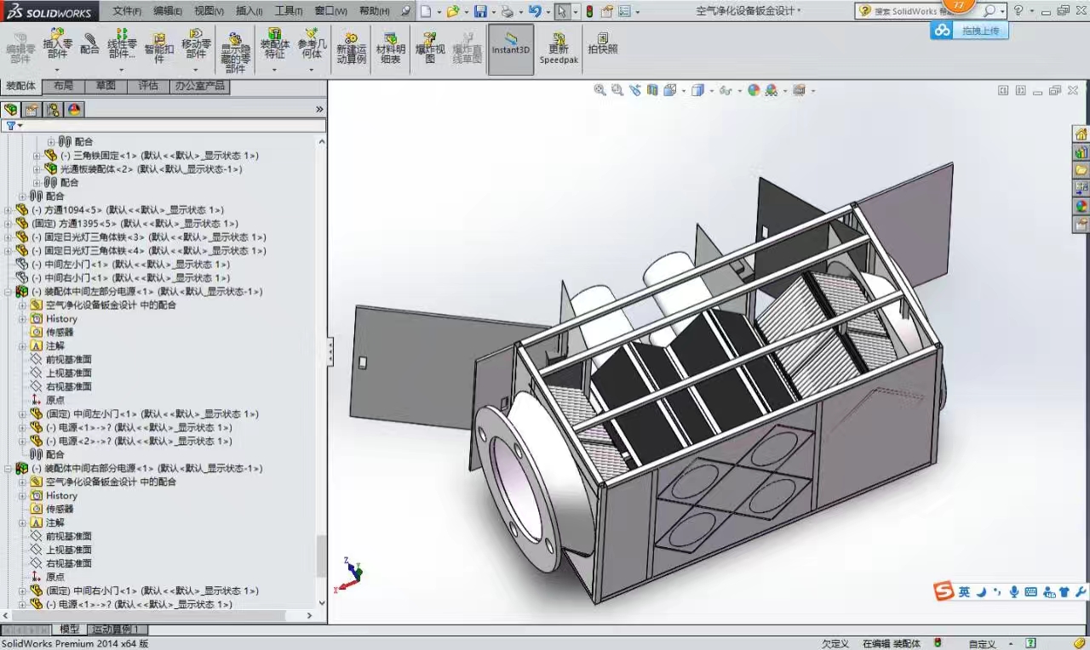Open the 帮助(H) menu
Image resolution: width=1090 pixels, height=650 pixels.
374,11
